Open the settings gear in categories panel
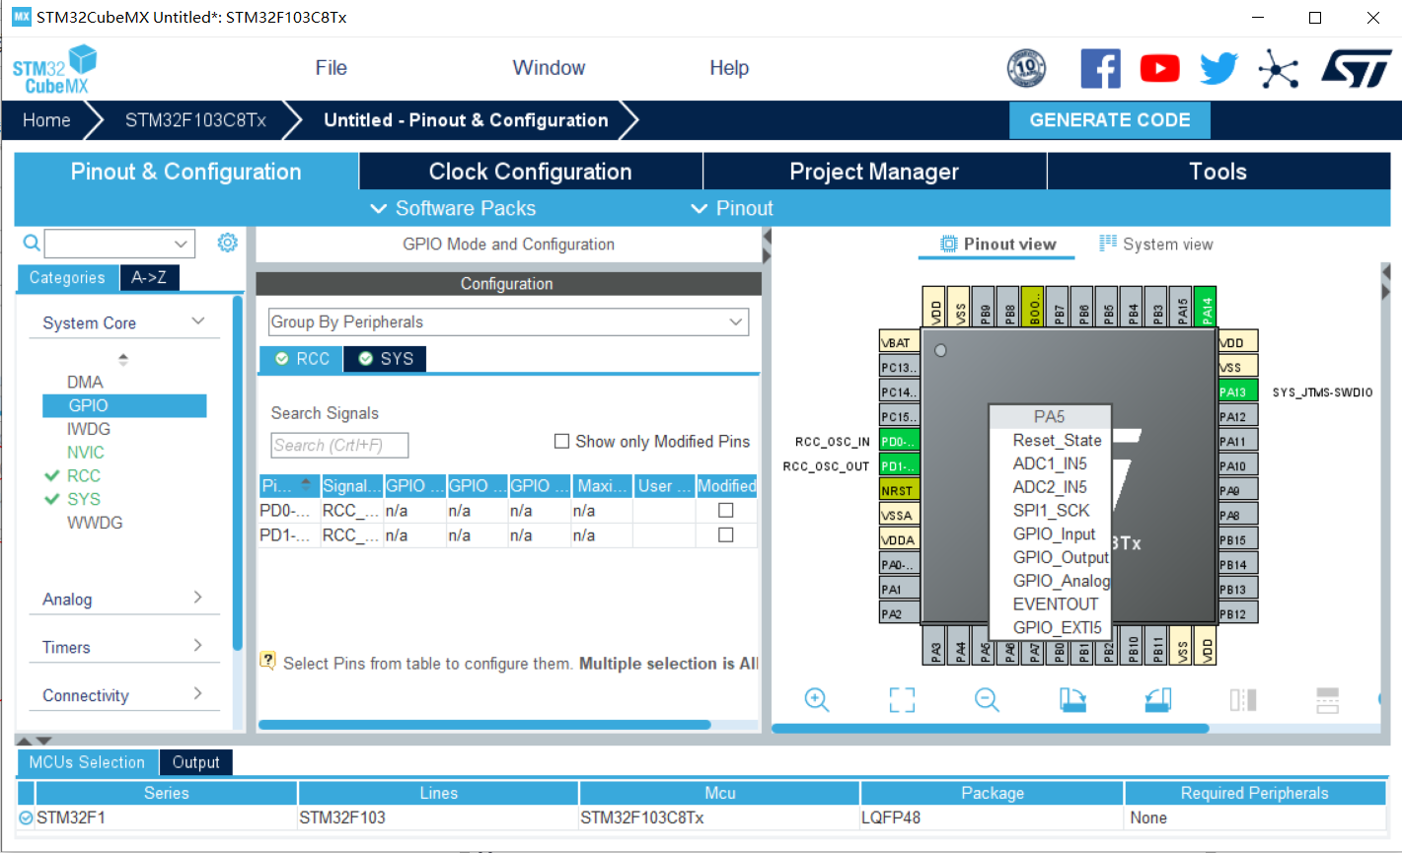This screenshot has height=853, width=1402. click(x=228, y=243)
